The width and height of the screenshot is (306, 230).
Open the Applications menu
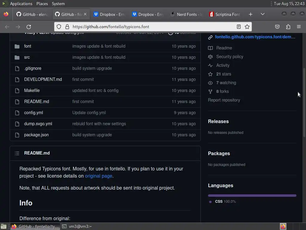click(21, 4)
